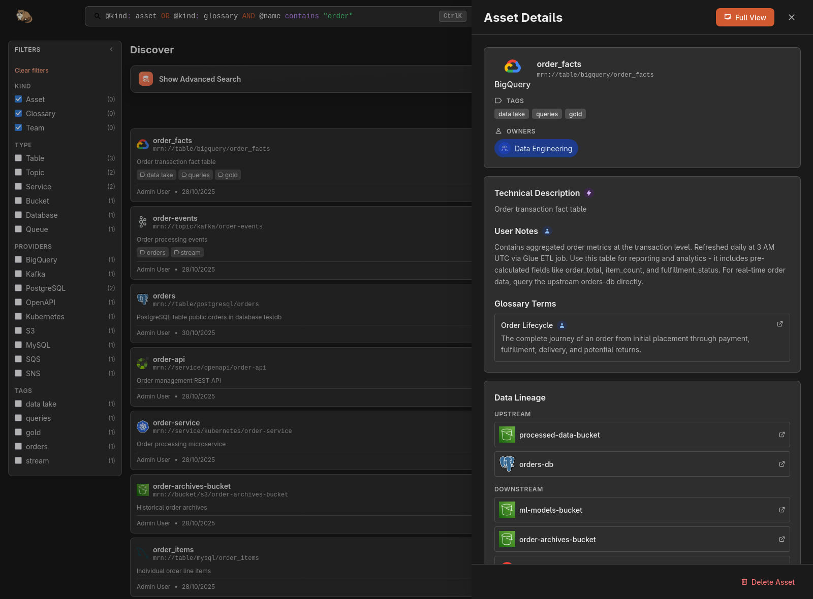This screenshot has height=599, width=813.
Task: Focus the search query input field
Action: point(264,16)
